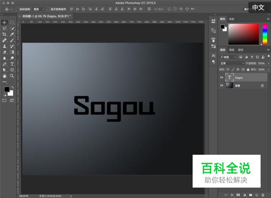271x198 pixels.
Task: Select the Color panel tab
Action: [x=223, y=19]
